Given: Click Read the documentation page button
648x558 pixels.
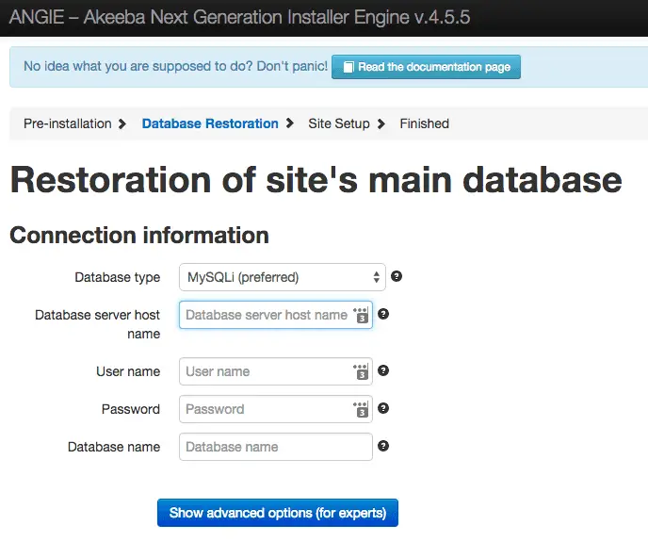Looking at the screenshot, I should [426, 67].
